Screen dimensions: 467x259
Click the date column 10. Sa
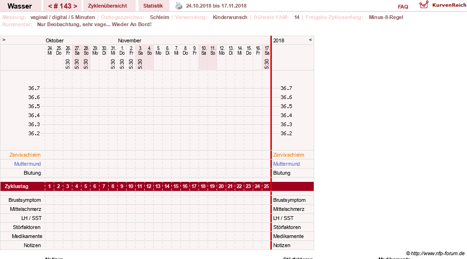click(204, 50)
